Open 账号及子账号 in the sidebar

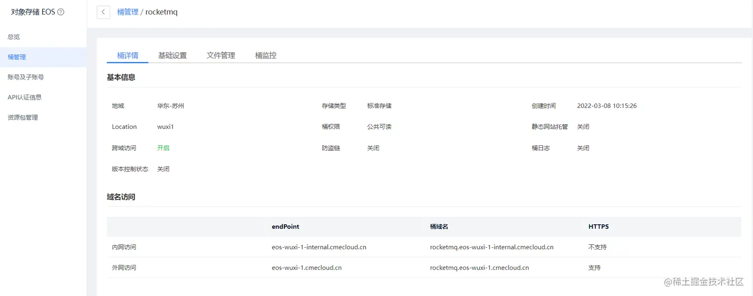tap(26, 77)
